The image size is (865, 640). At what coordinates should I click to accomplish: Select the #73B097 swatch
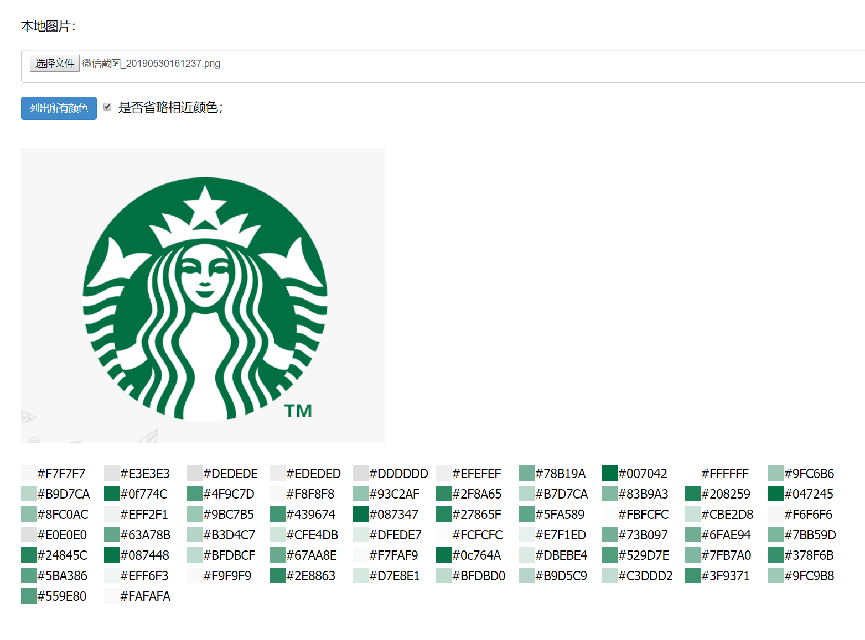coord(610,534)
